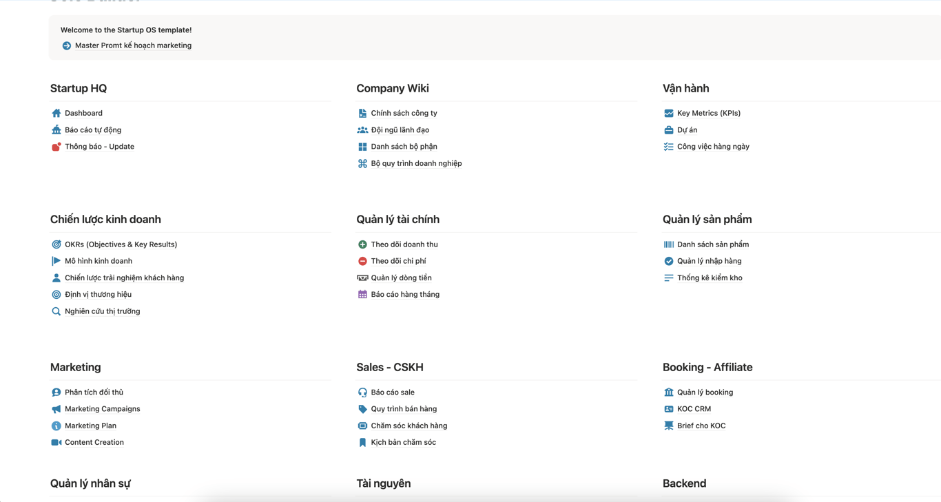Click the green plus icon for Theo dõi doanh thu
This screenshot has width=941, height=502.
(362, 244)
